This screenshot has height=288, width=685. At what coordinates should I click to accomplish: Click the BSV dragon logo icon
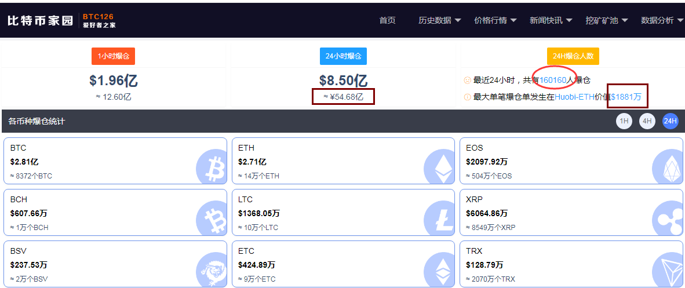[x=212, y=270]
